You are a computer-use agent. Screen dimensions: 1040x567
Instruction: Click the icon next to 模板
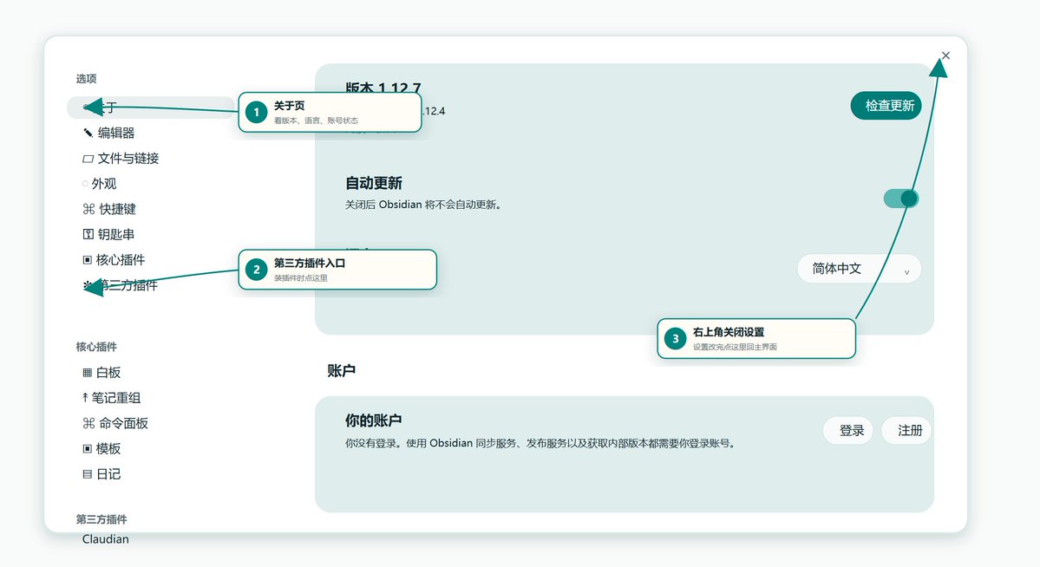[87, 449]
